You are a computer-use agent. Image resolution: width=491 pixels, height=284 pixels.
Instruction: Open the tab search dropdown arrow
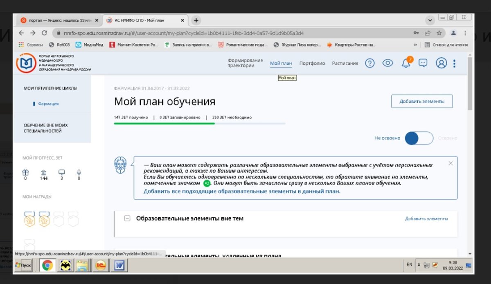pos(430,20)
